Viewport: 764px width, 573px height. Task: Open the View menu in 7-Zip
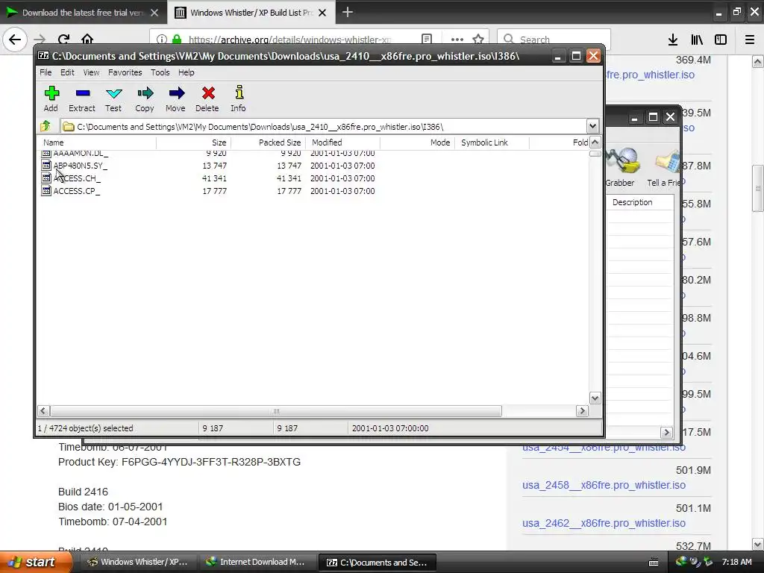pyautogui.click(x=91, y=72)
